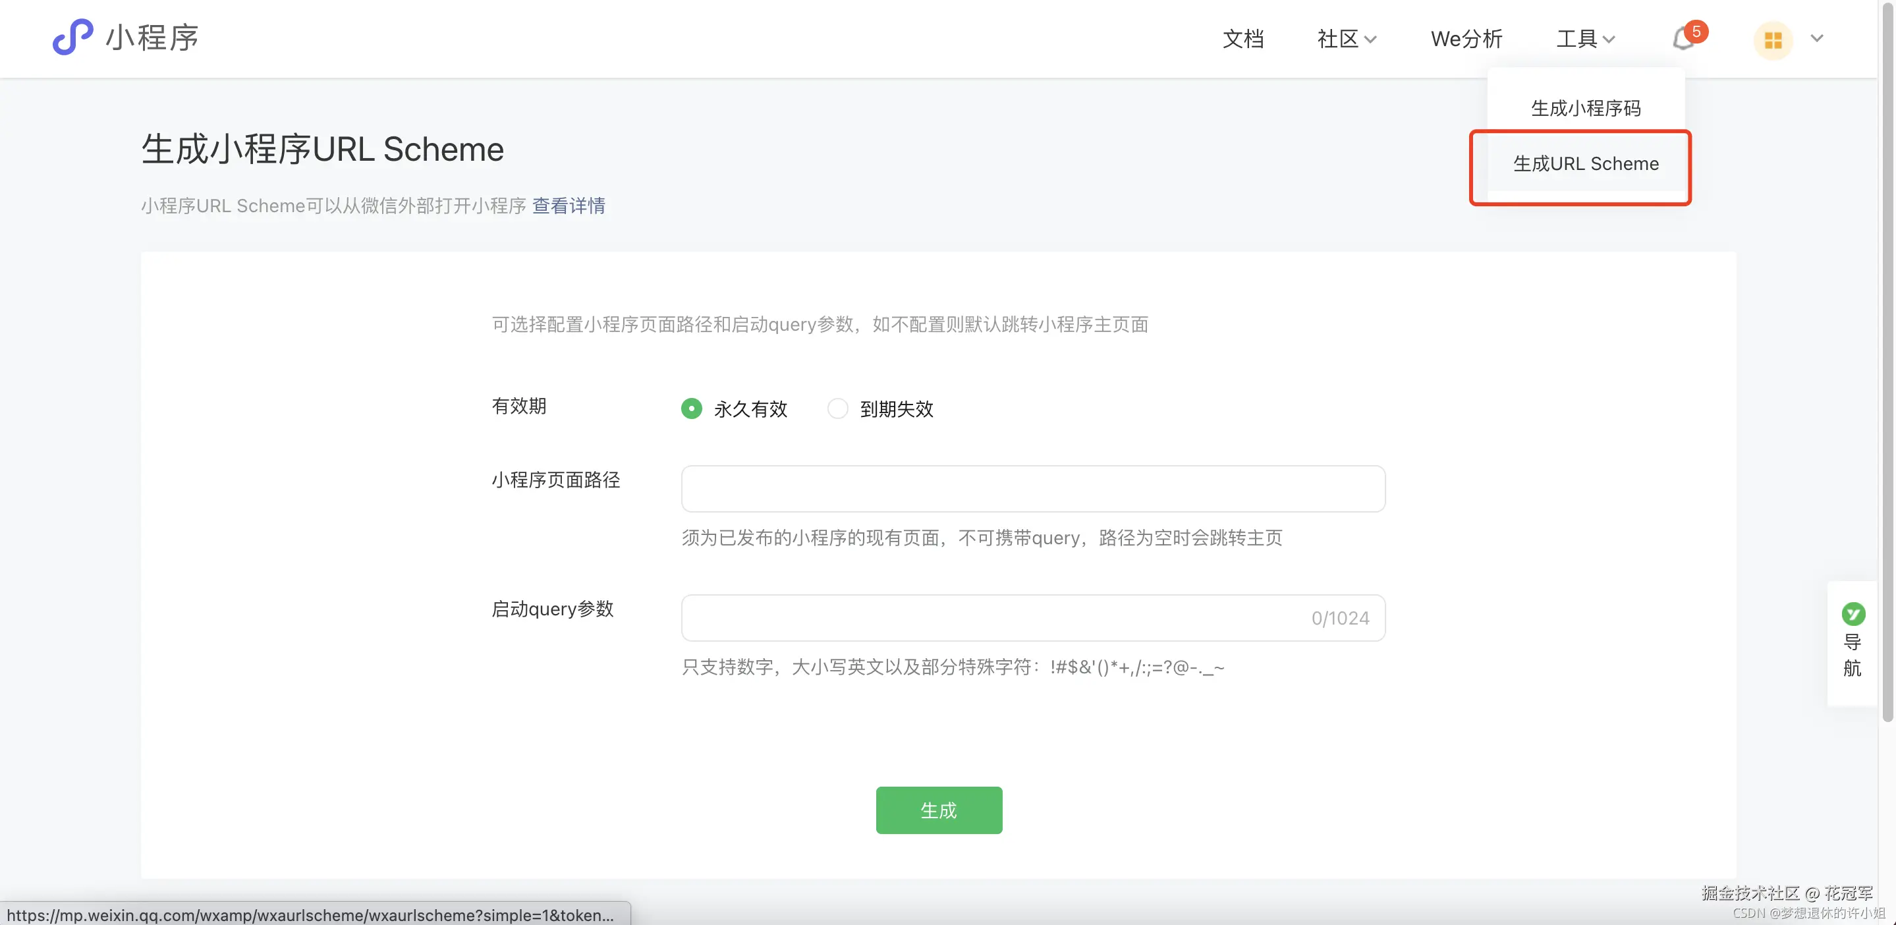The height and width of the screenshot is (925, 1896).
Task: Choose 生成小程序码 from tools menu
Action: click(x=1586, y=108)
